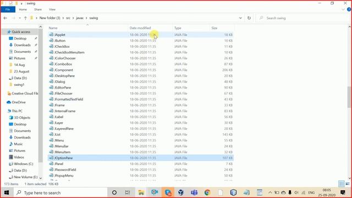Open the File ribbon tab
Screen dimensions: 352x198
[x=8, y=9]
